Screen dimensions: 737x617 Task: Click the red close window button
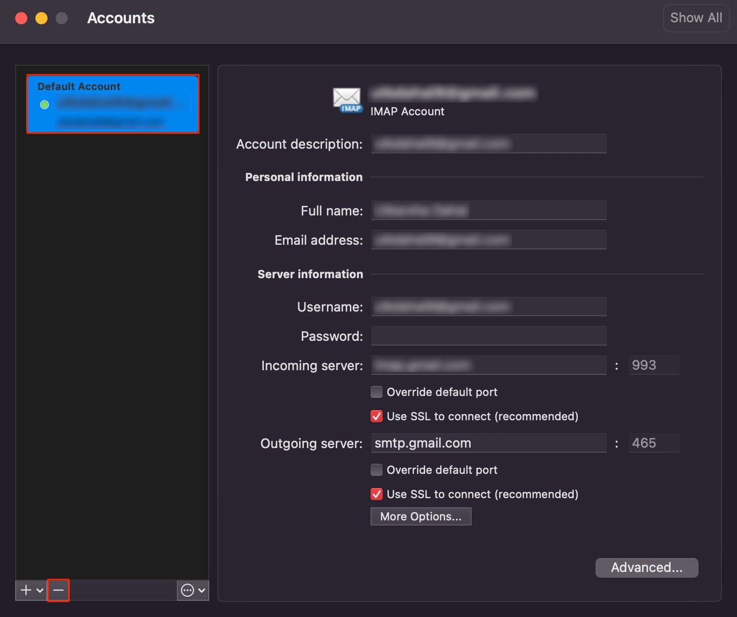[x=21, y=18]
